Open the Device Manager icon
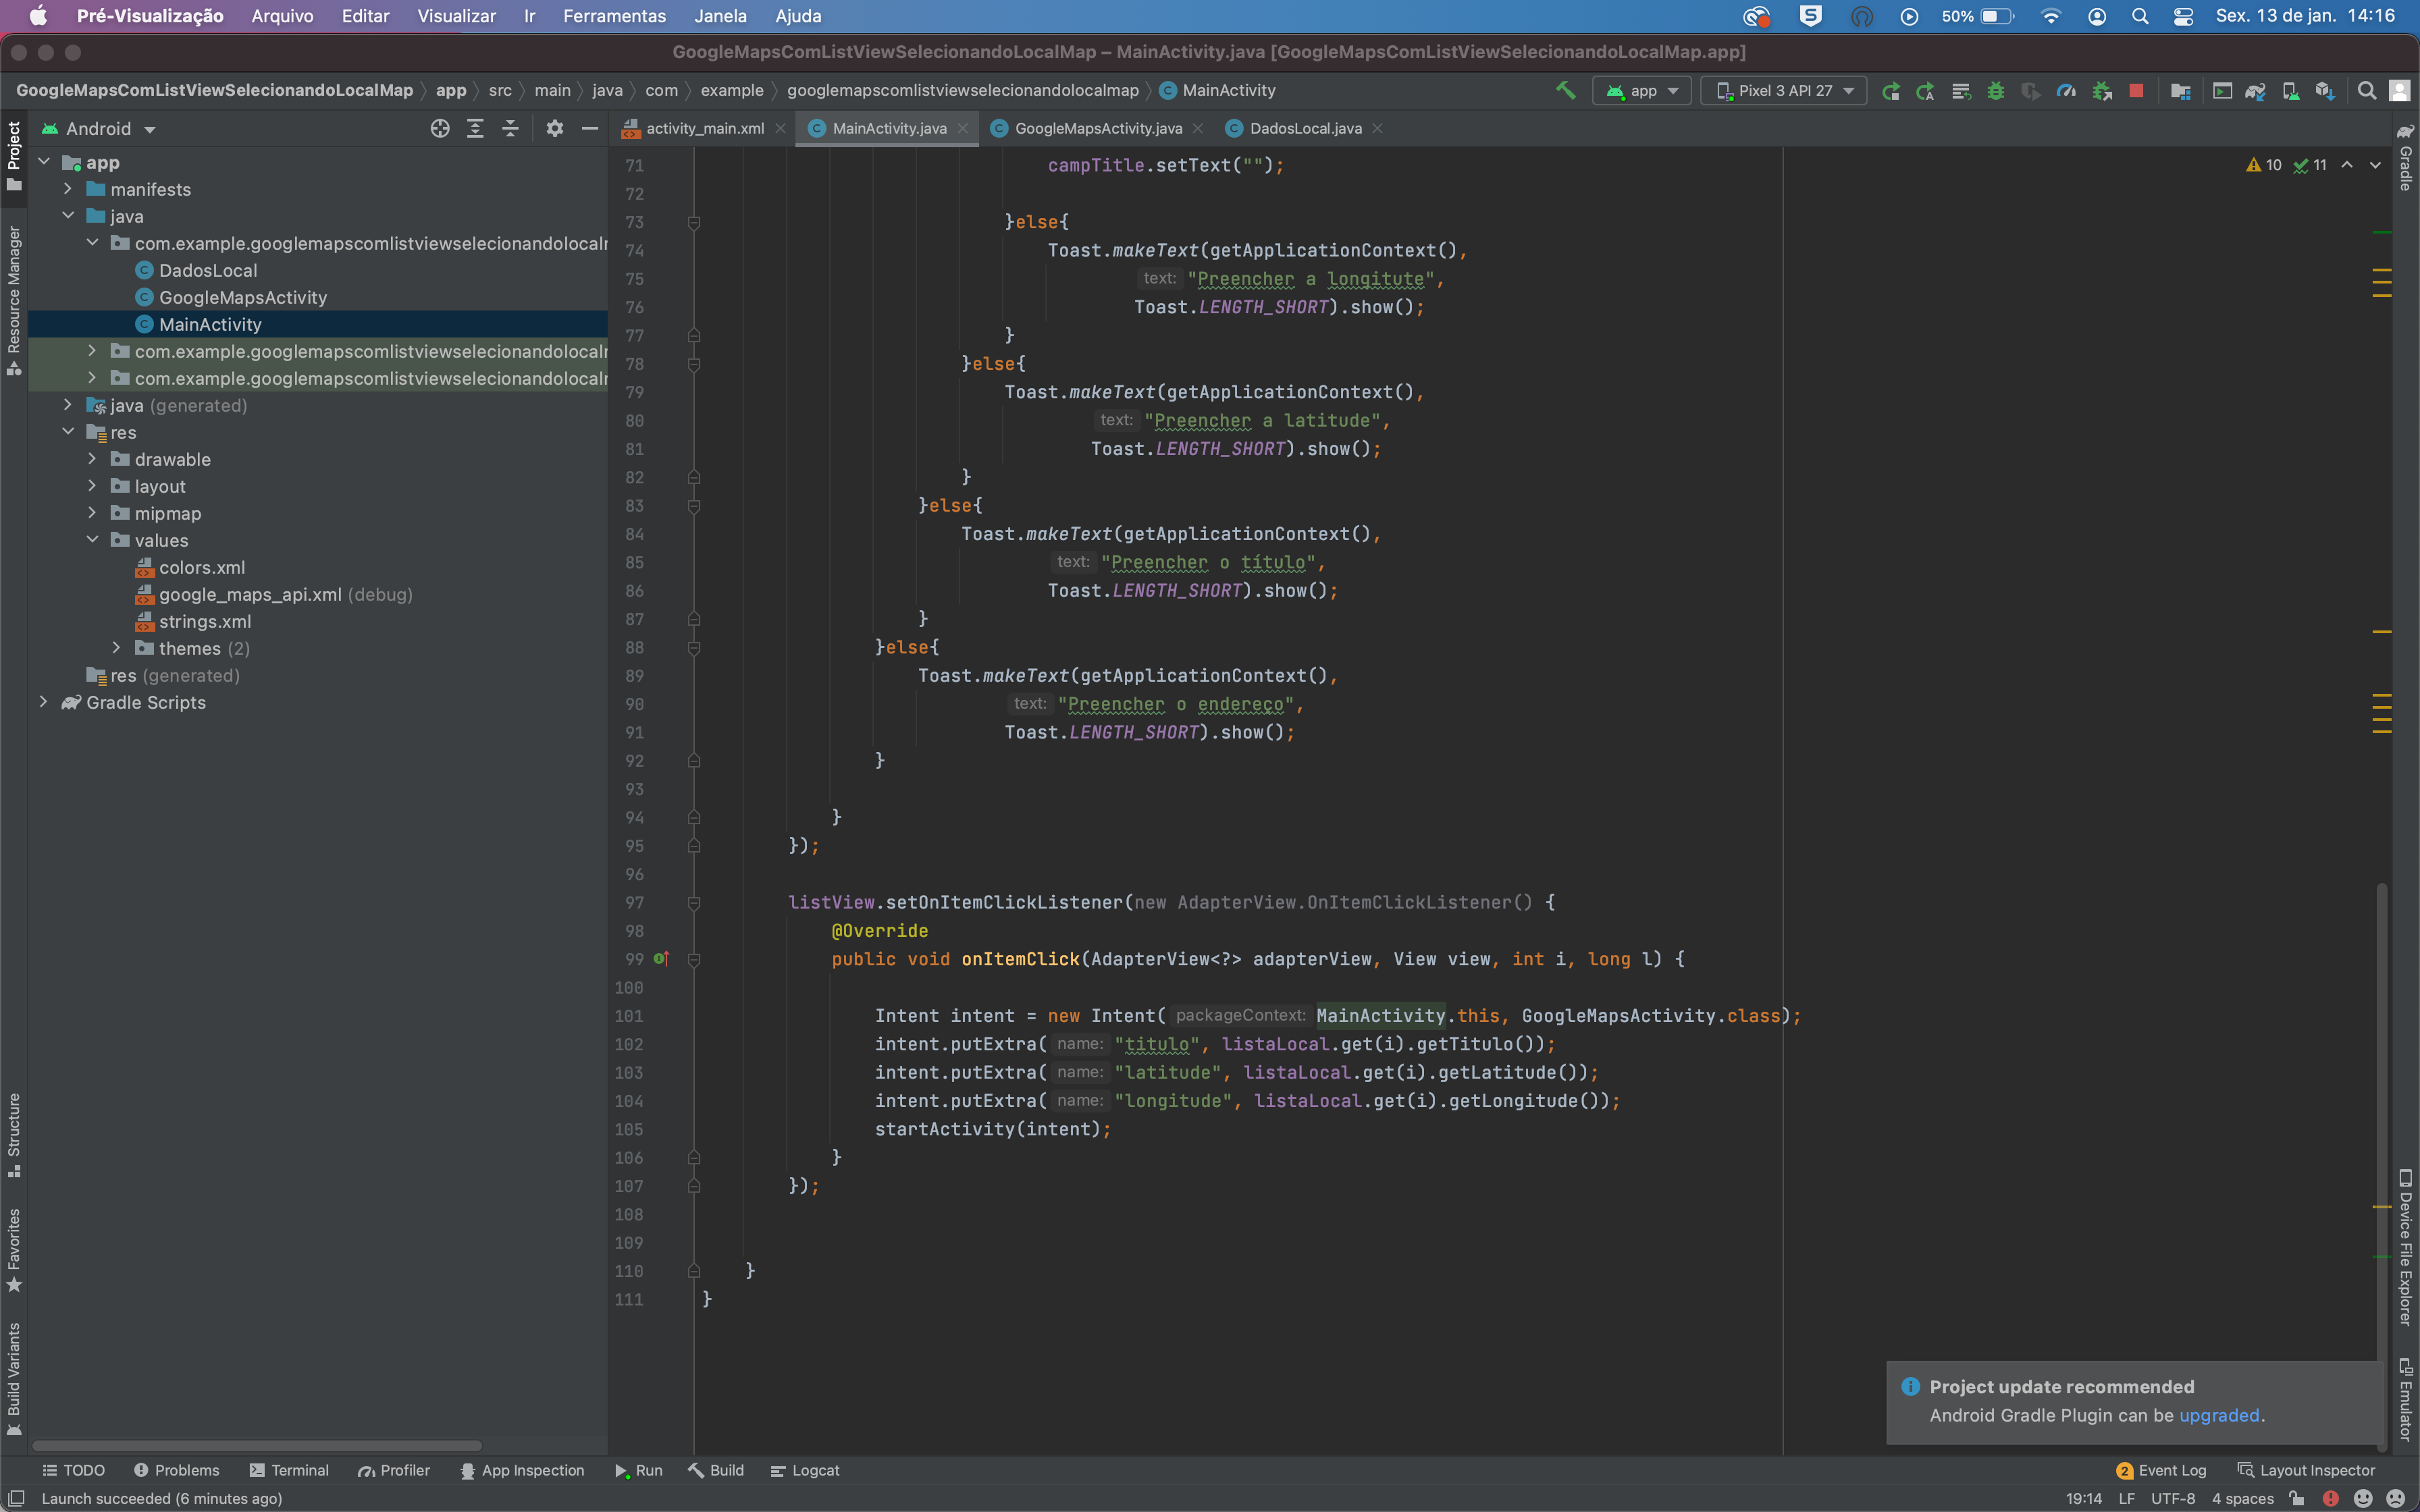 click(2290, 91)
